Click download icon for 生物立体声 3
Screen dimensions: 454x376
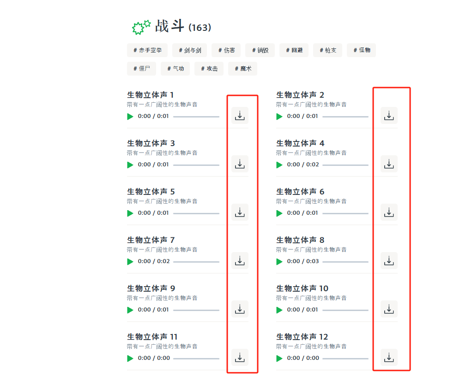pos(240,164)
